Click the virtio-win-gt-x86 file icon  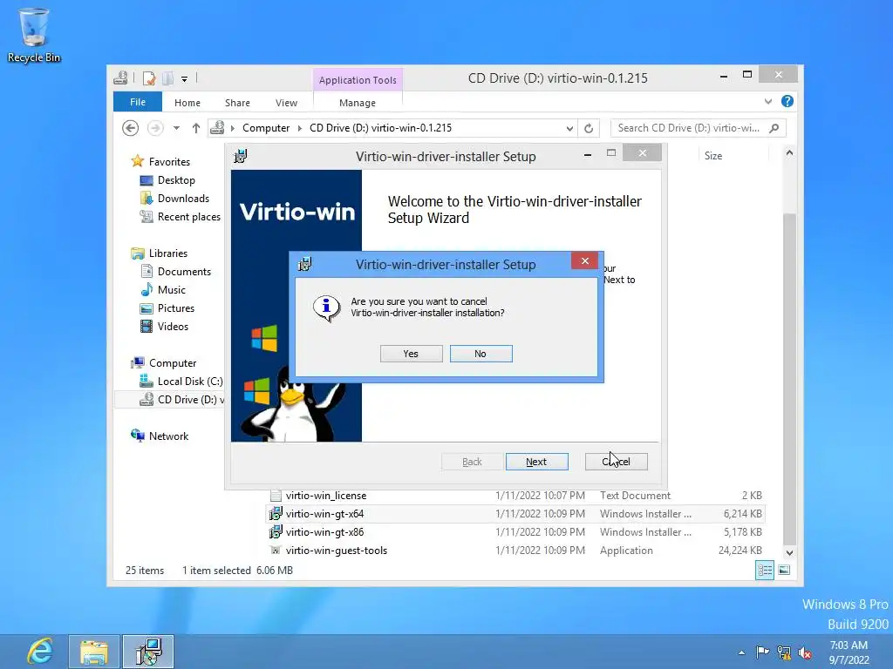point(276,532)
